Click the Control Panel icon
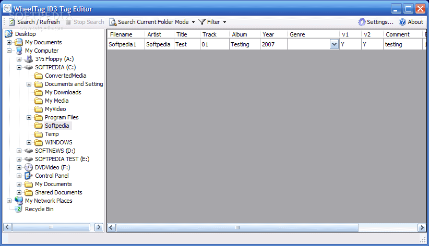 [x=29, y=176]
